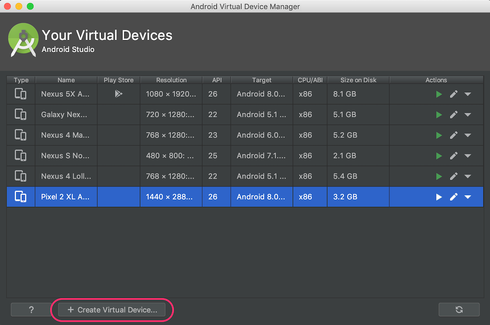Click the 1080 × 1920 resolution cell
Screen dimensions: 490x325
171,94
